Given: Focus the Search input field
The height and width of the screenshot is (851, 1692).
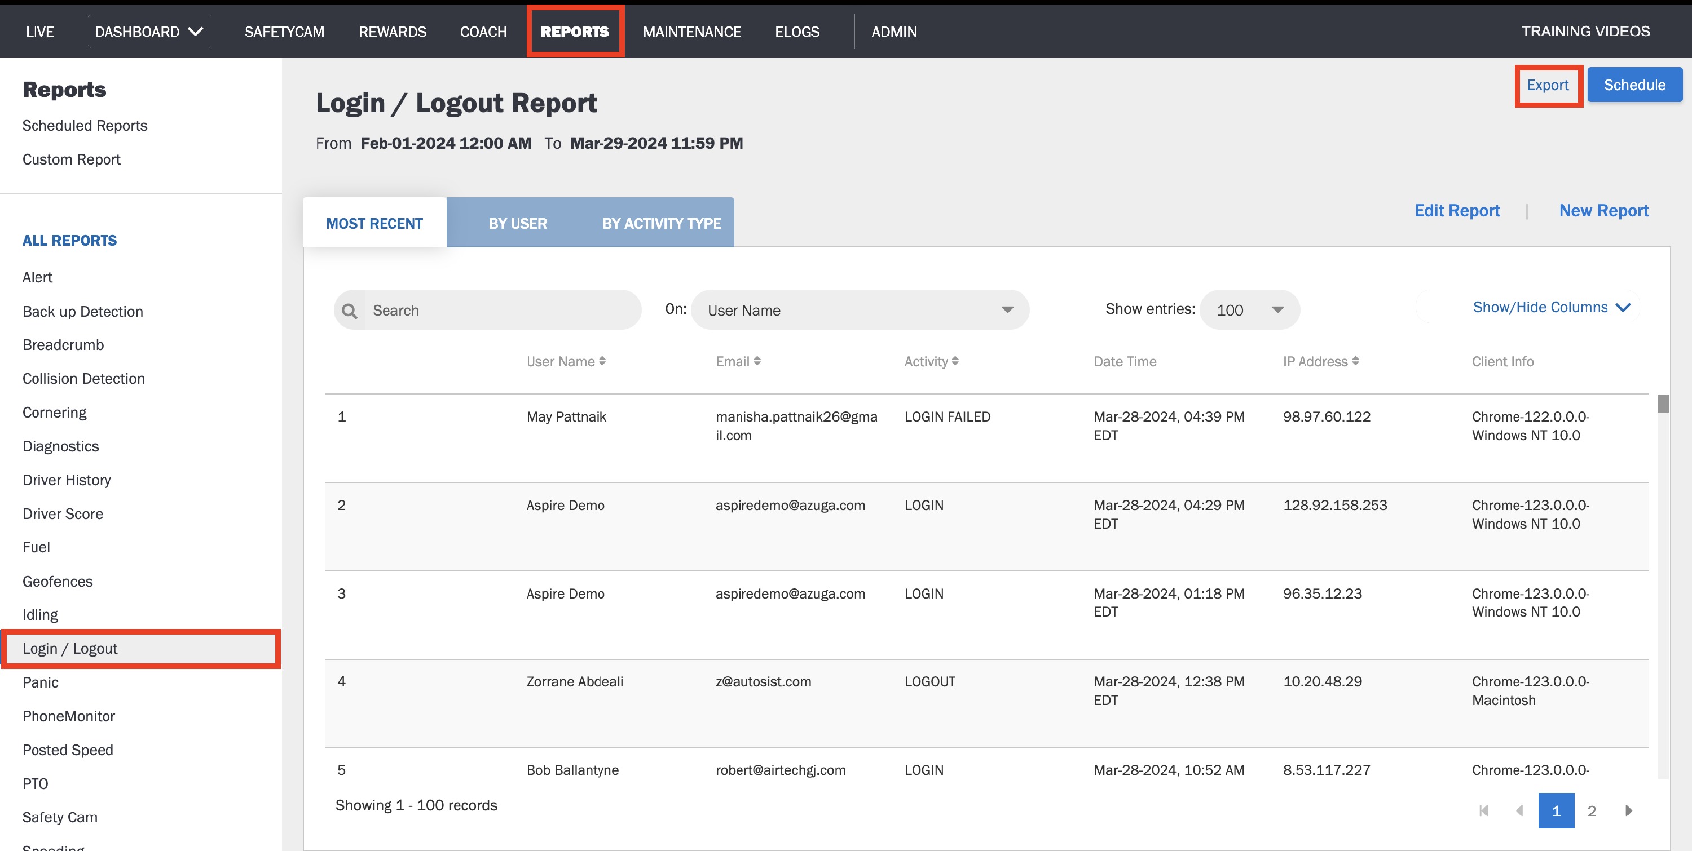Looking at the screenshot, I should [487, 310].
